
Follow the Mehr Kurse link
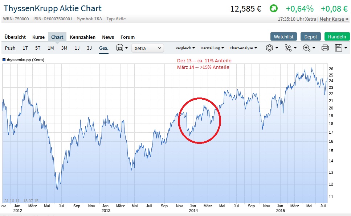(334, 19)
